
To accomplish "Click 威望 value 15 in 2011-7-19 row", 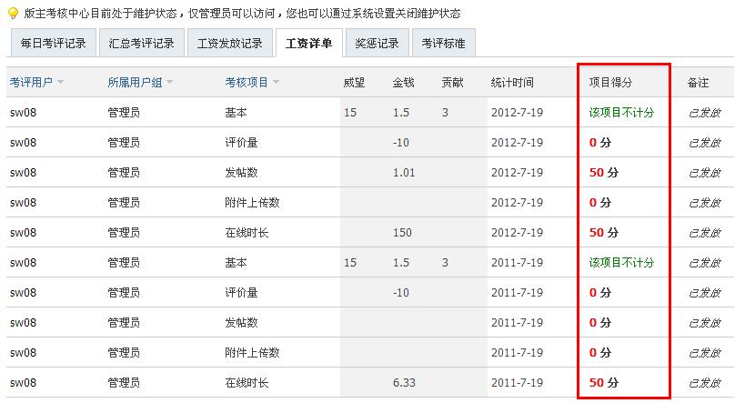I will coord(350,262).
